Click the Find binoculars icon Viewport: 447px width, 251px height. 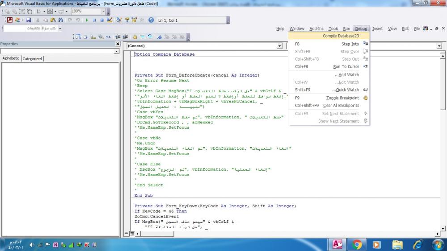click(60, 20)
